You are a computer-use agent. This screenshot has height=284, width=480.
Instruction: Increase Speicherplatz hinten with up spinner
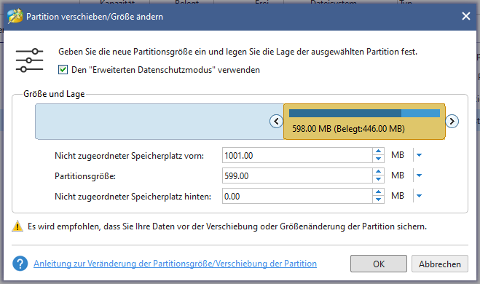tap(378, 192)
